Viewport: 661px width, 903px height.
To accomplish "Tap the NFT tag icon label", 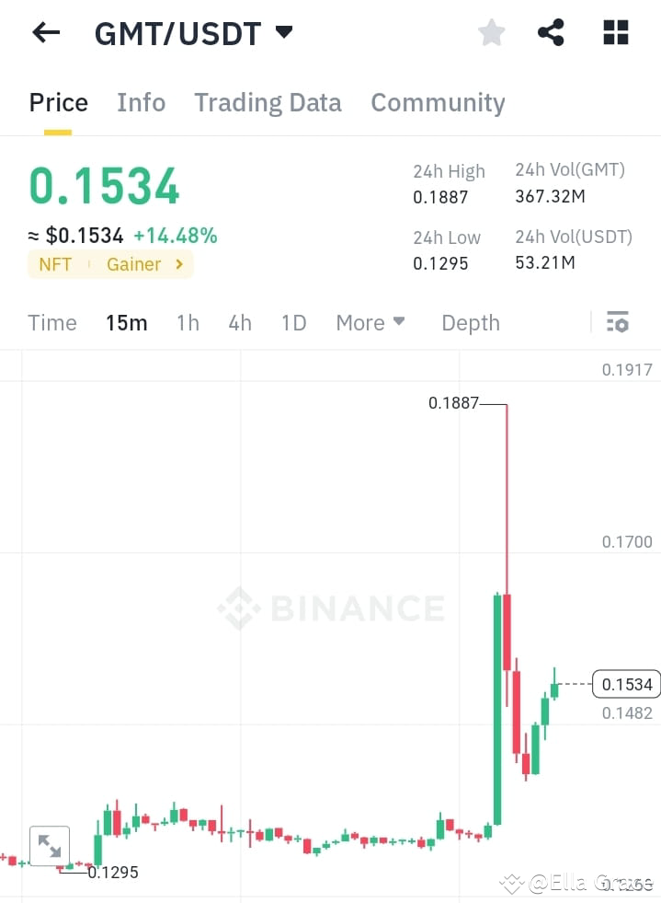I will pyautogui.click(x=55, y=264).
